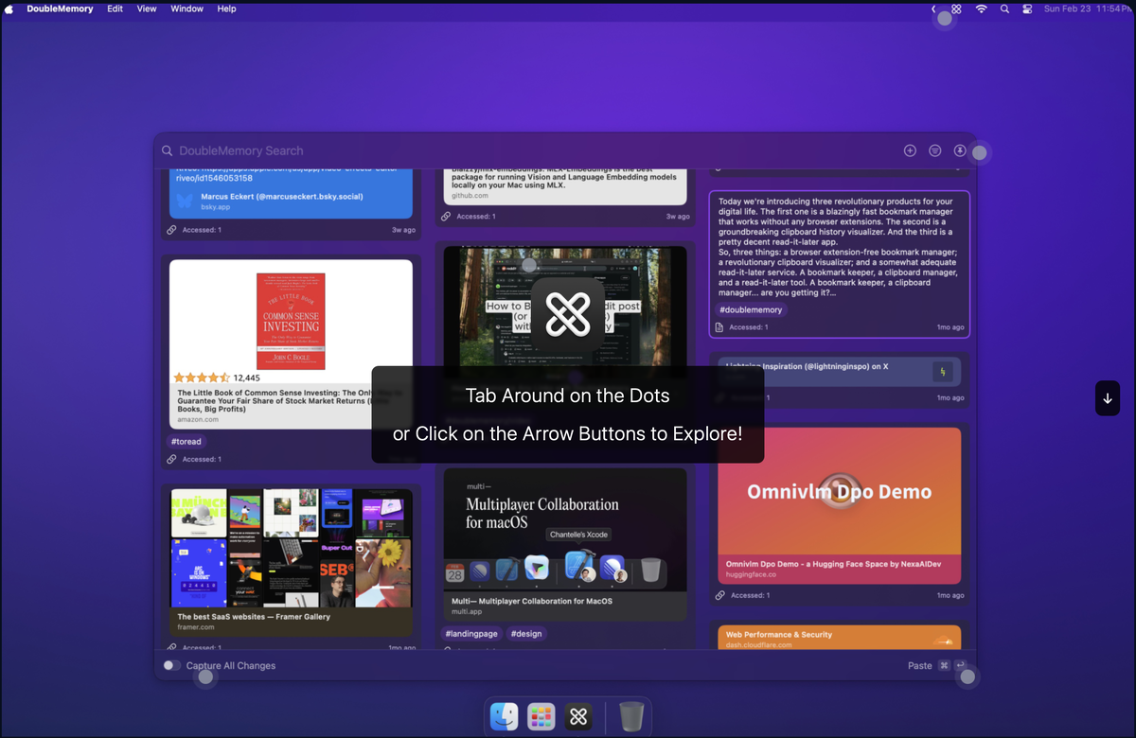Image resolution: width=1136 pixels, height=738 pixels.
Task: Click the dash.cloudflare.com source label
Action: coord(760,645)
